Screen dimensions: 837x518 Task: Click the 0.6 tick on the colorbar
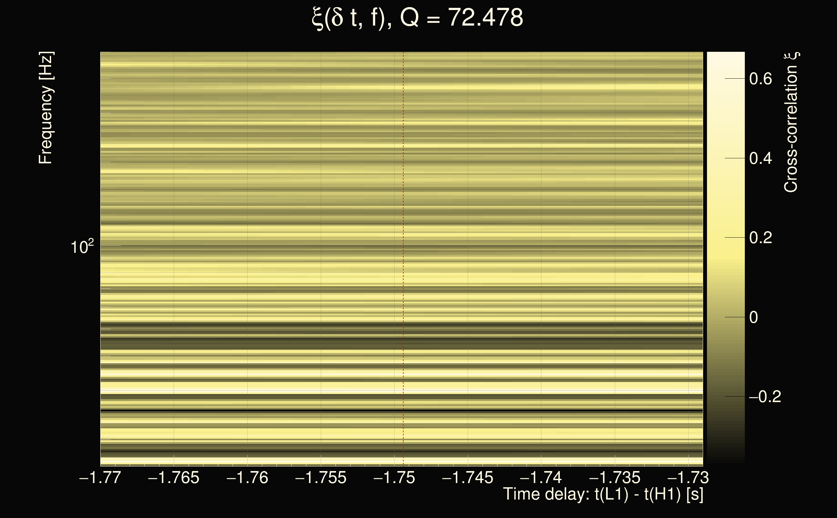pyautogui.click(x=760, y=79)
